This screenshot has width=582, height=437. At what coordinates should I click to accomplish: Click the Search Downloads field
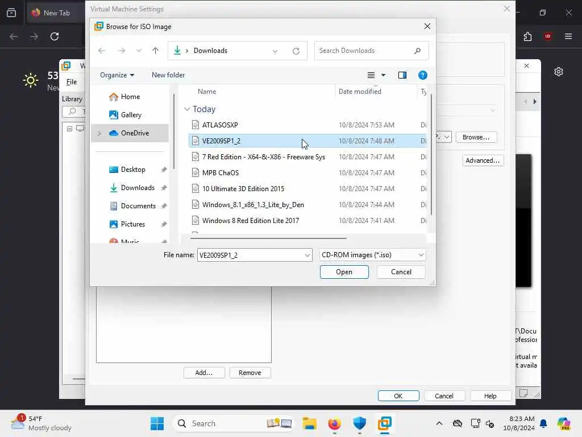(x=371, y=51)
